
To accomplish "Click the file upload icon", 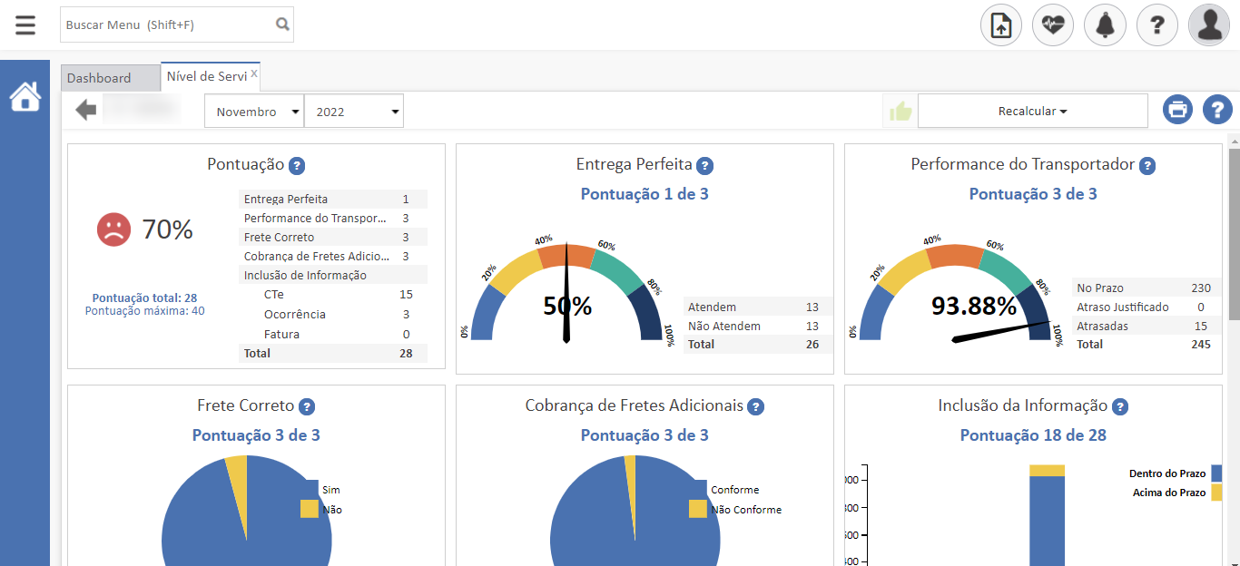I will coord(1000,25).
